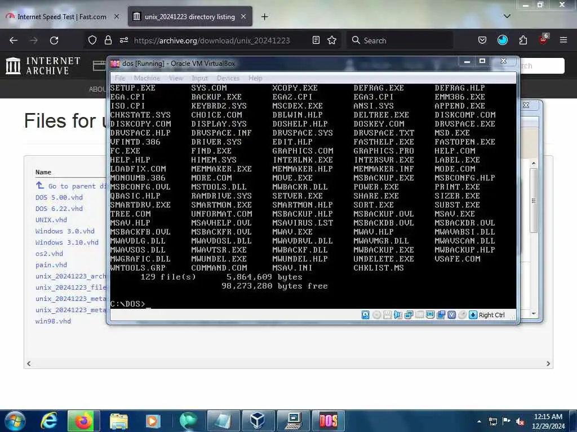Screen dimensions: 577x432
Task: Click the audio status icon in VirtualBox
Action: pyautogui.click(x=398, y=315)
